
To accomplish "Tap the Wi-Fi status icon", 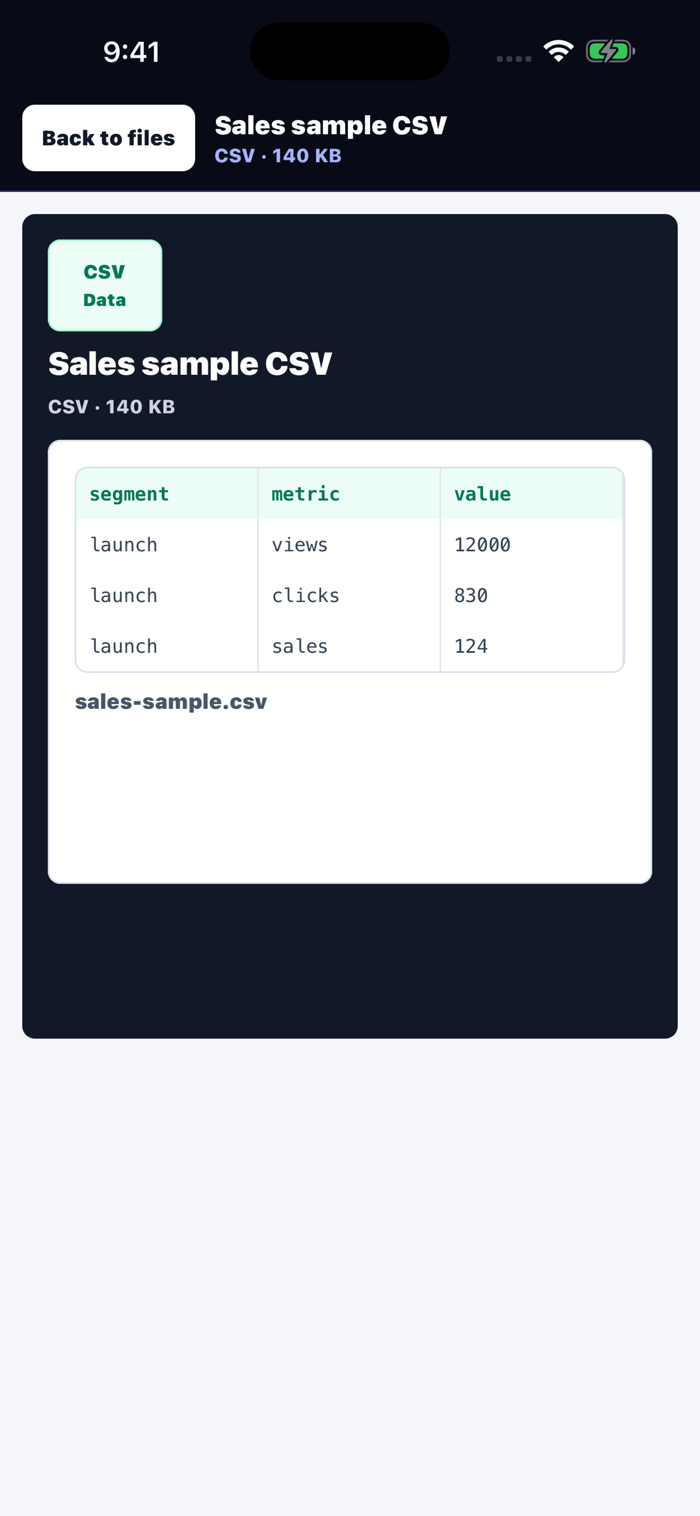I will point(558,51).
